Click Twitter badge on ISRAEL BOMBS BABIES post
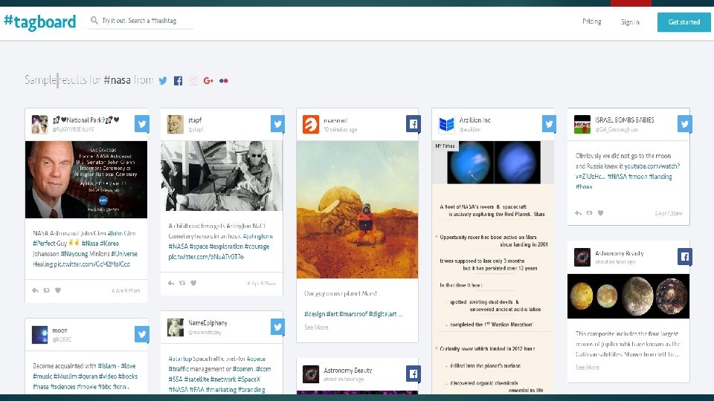Screen dimensions: 714x401 click(684, 124)
